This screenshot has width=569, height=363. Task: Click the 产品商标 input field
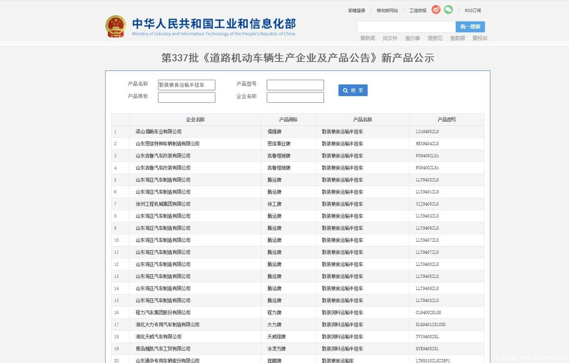186,97
